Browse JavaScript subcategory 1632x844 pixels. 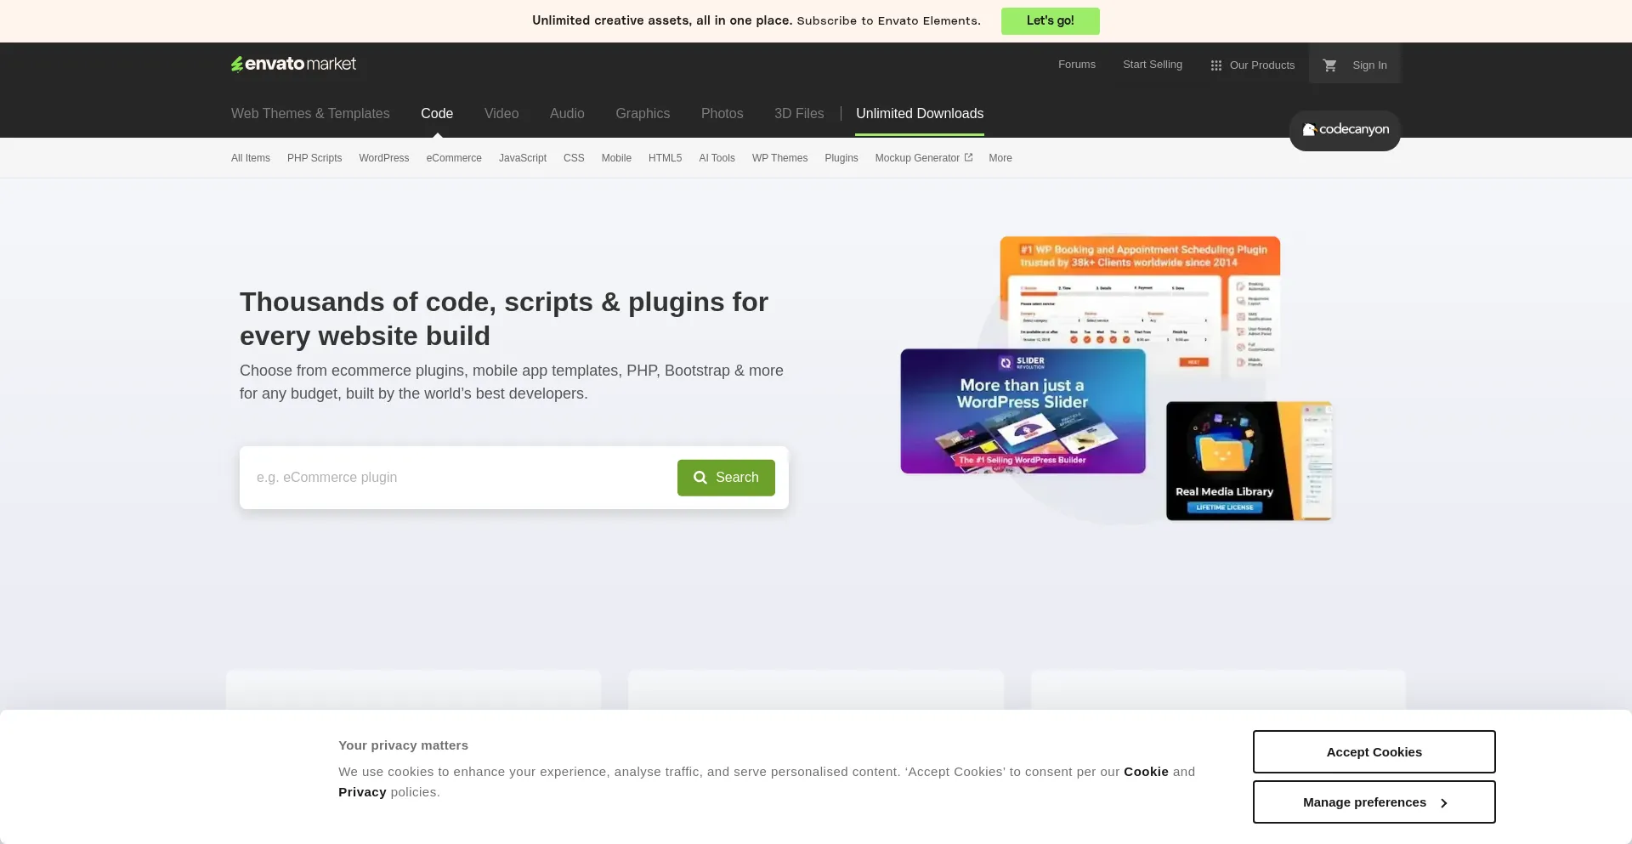click(523, 158)
